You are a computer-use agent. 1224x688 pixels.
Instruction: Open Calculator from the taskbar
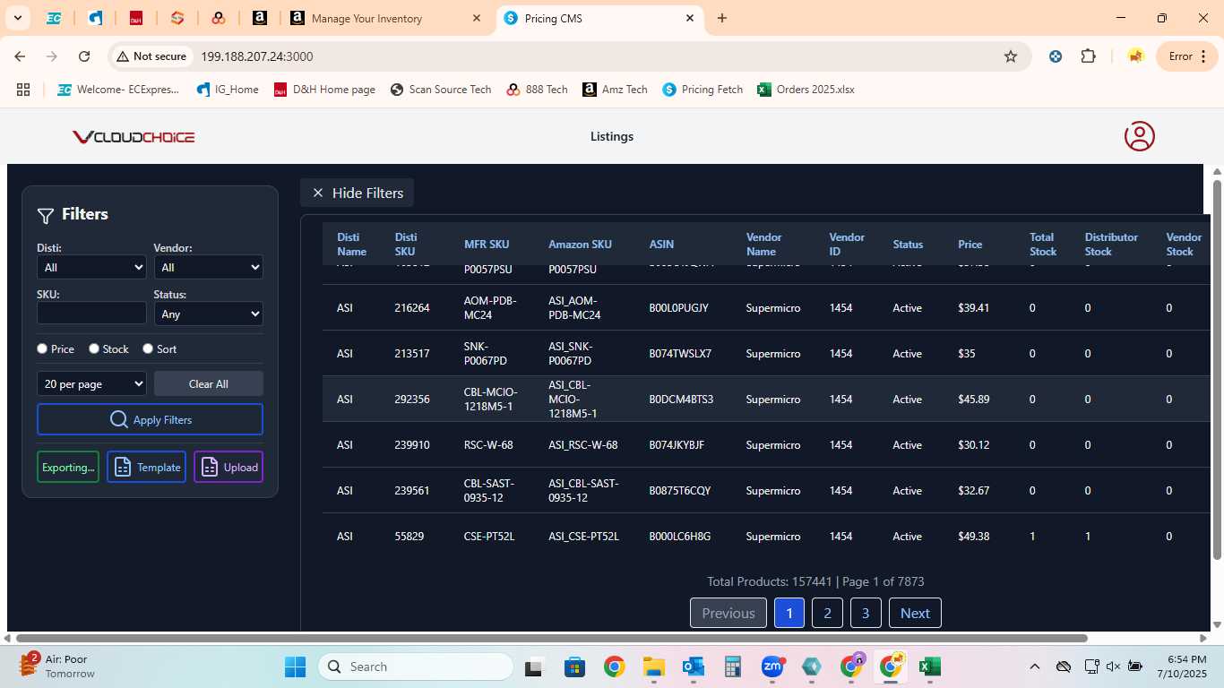tap(733, 666)
